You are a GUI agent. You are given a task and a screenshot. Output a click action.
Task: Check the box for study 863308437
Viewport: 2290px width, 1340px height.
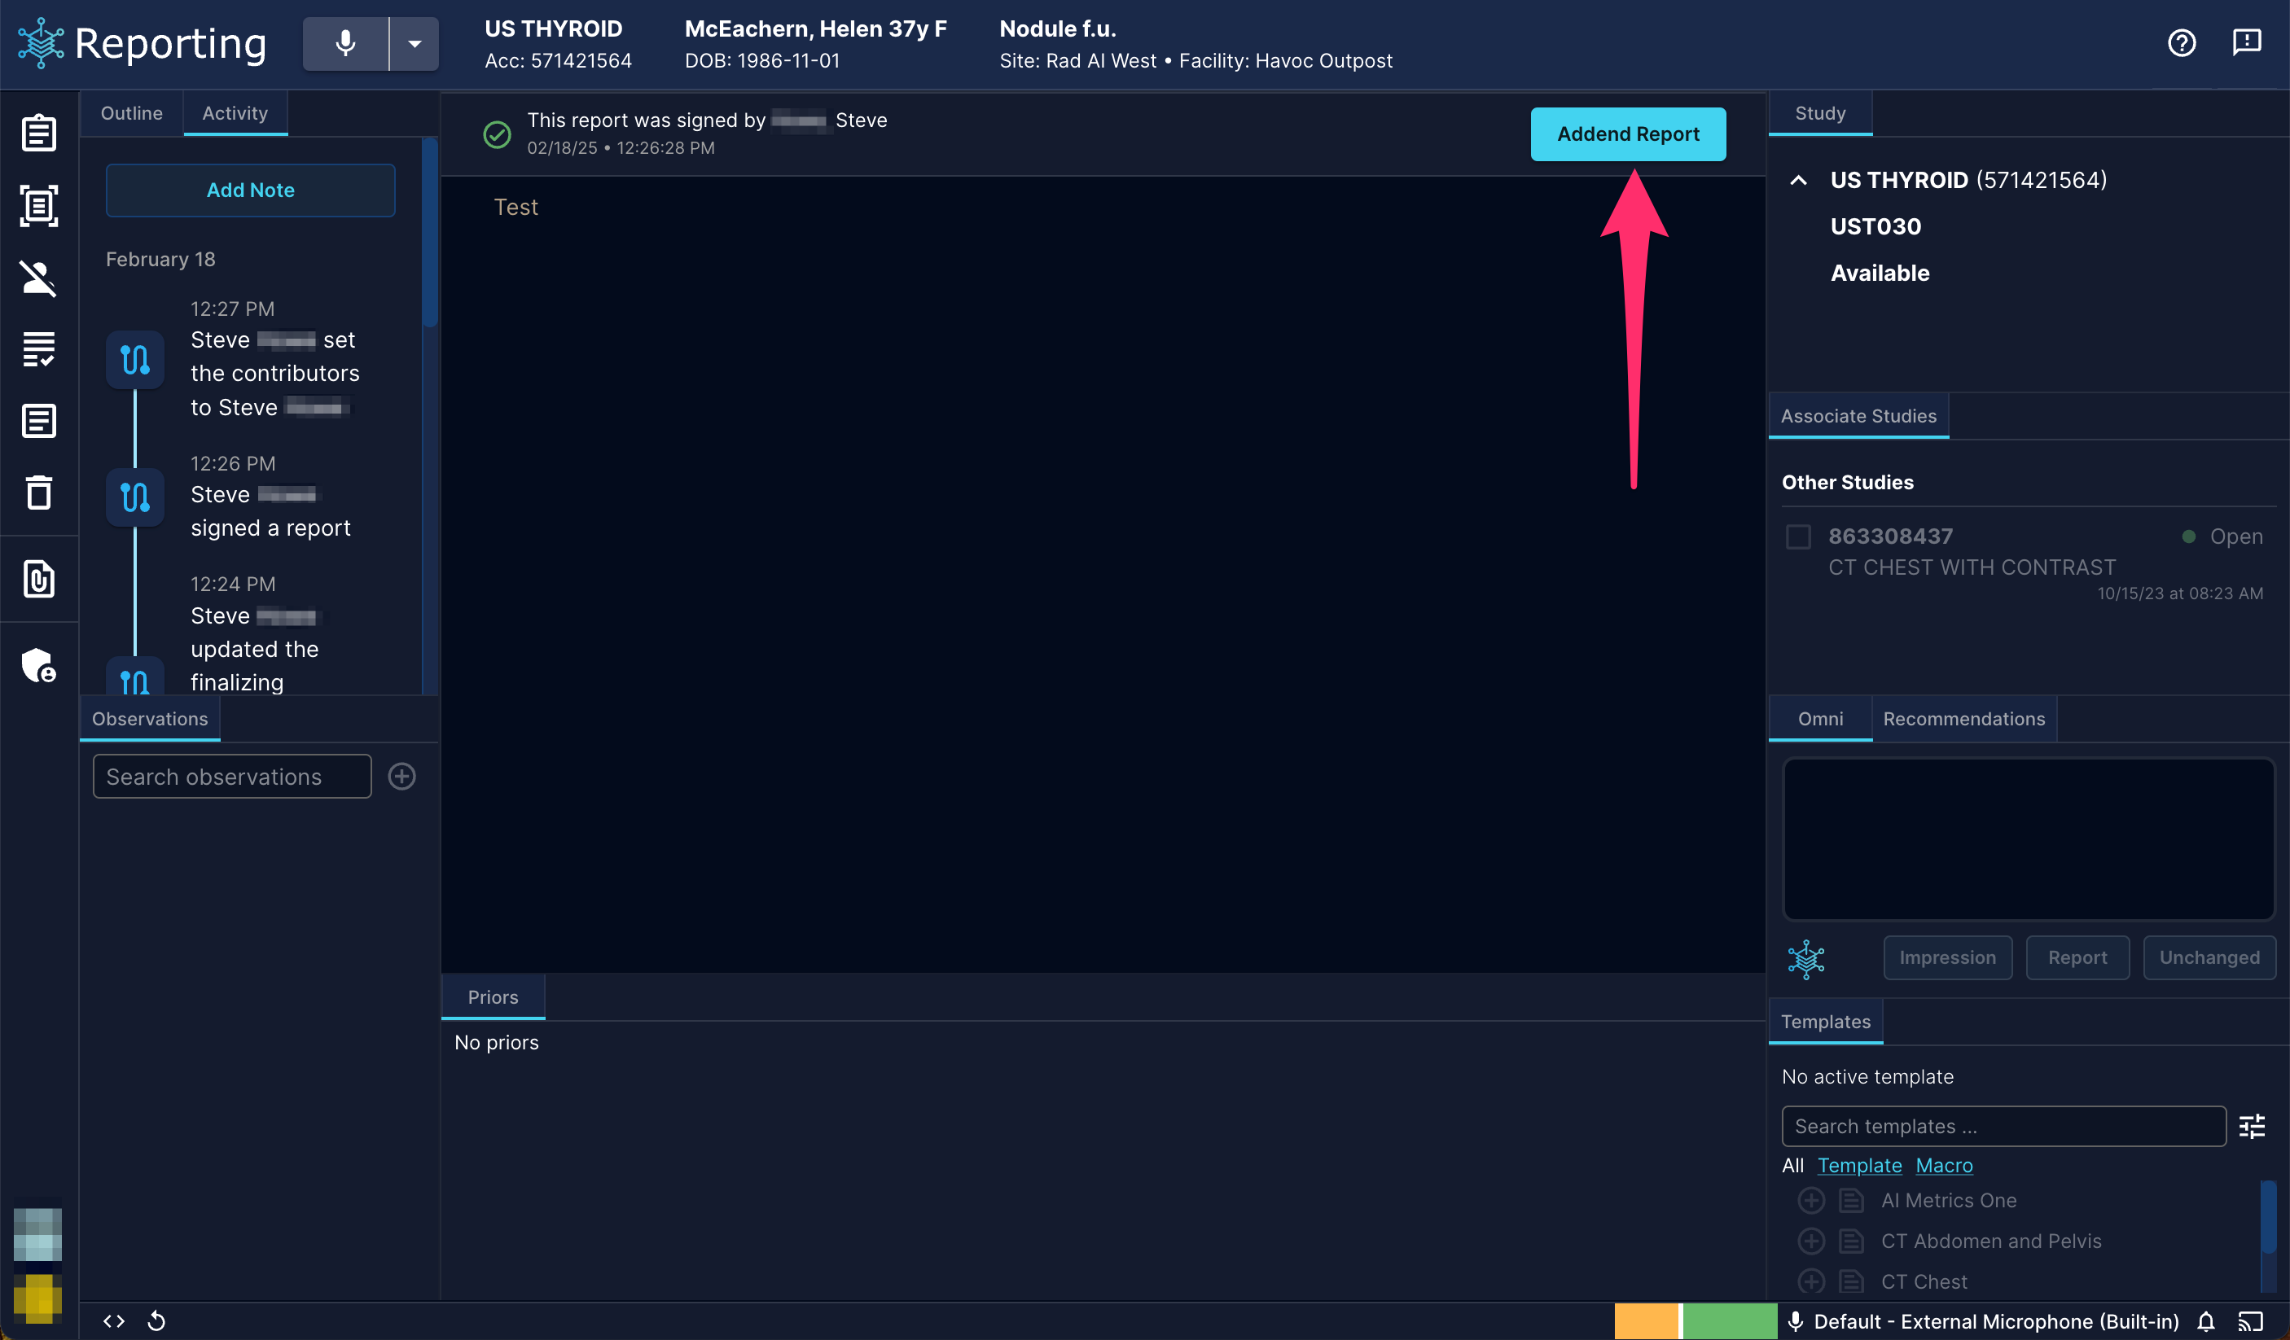[1797, 537]
